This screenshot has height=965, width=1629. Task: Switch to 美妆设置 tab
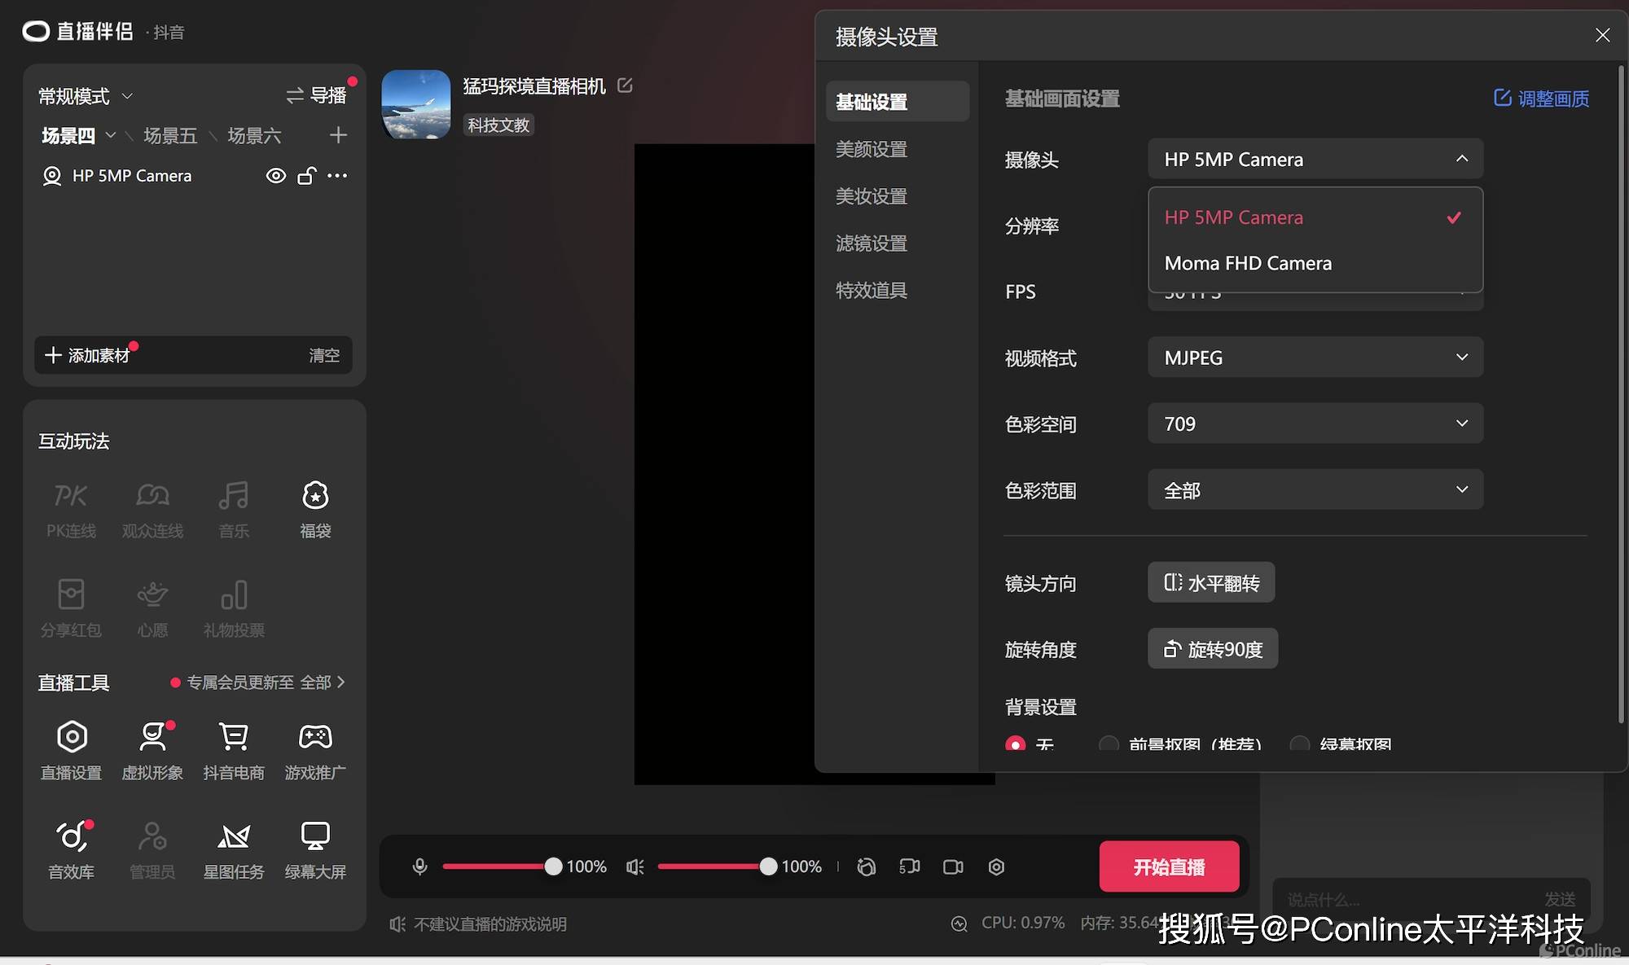[872, 196]
